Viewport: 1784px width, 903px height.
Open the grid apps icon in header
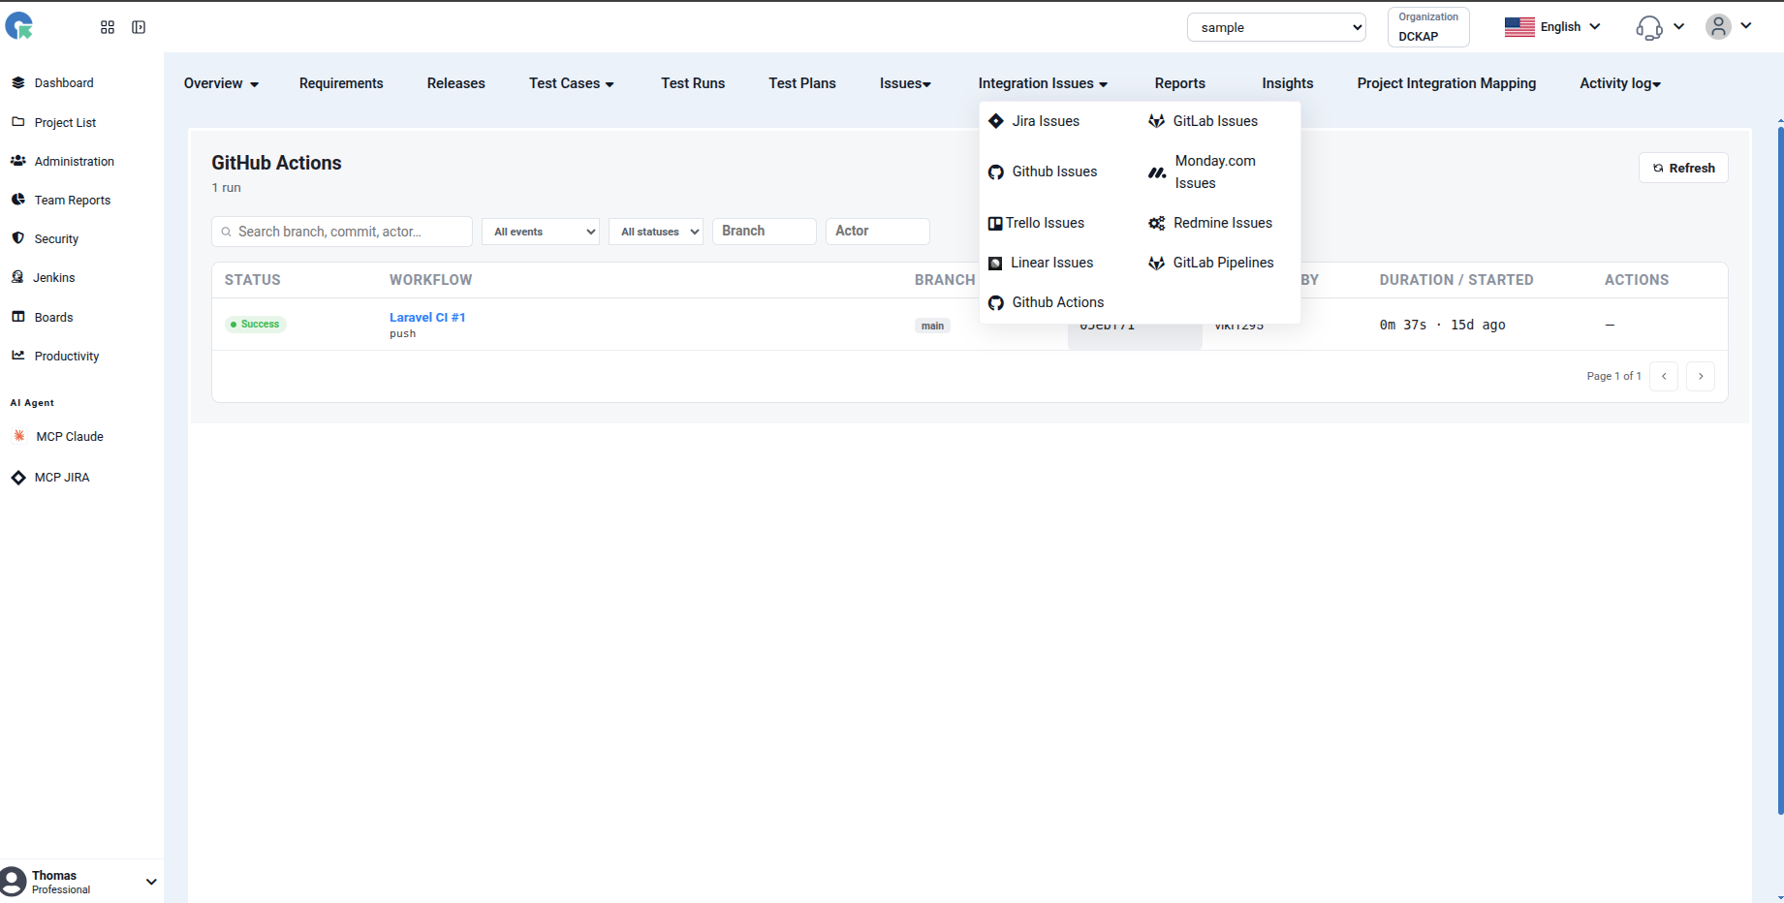108,27
